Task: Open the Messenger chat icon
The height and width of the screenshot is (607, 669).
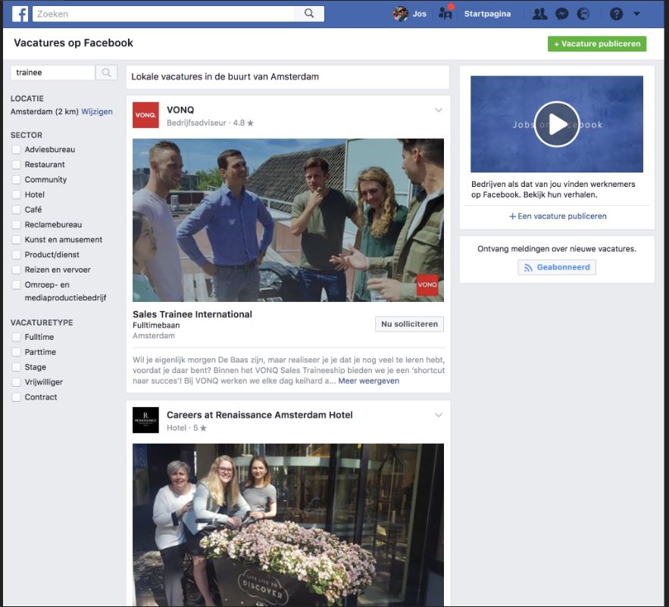Action: 561,14
